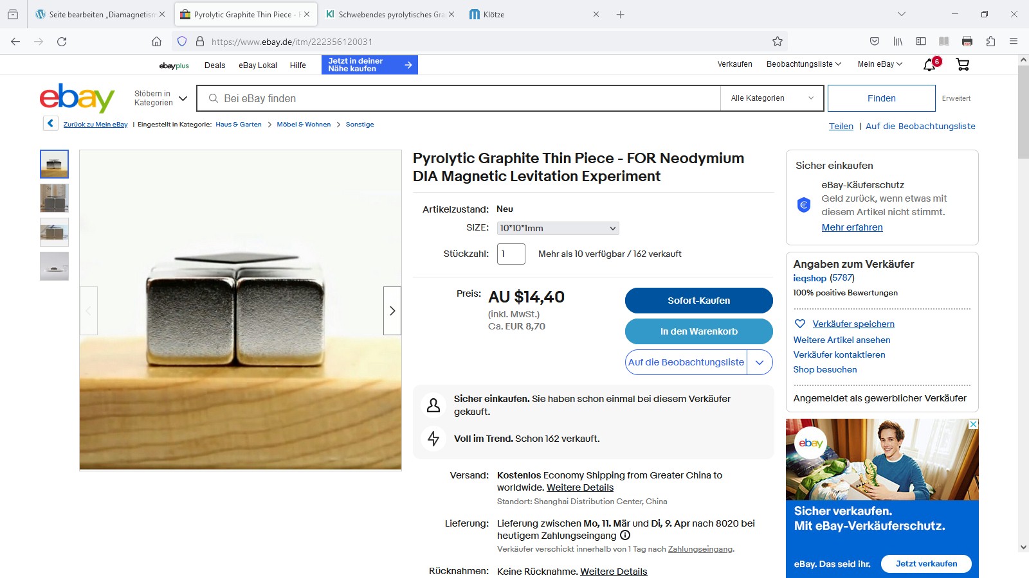This screenshot has height=578, width=1029.
Task: Open the Mehr erfahren link
Action: pos(852,227)
